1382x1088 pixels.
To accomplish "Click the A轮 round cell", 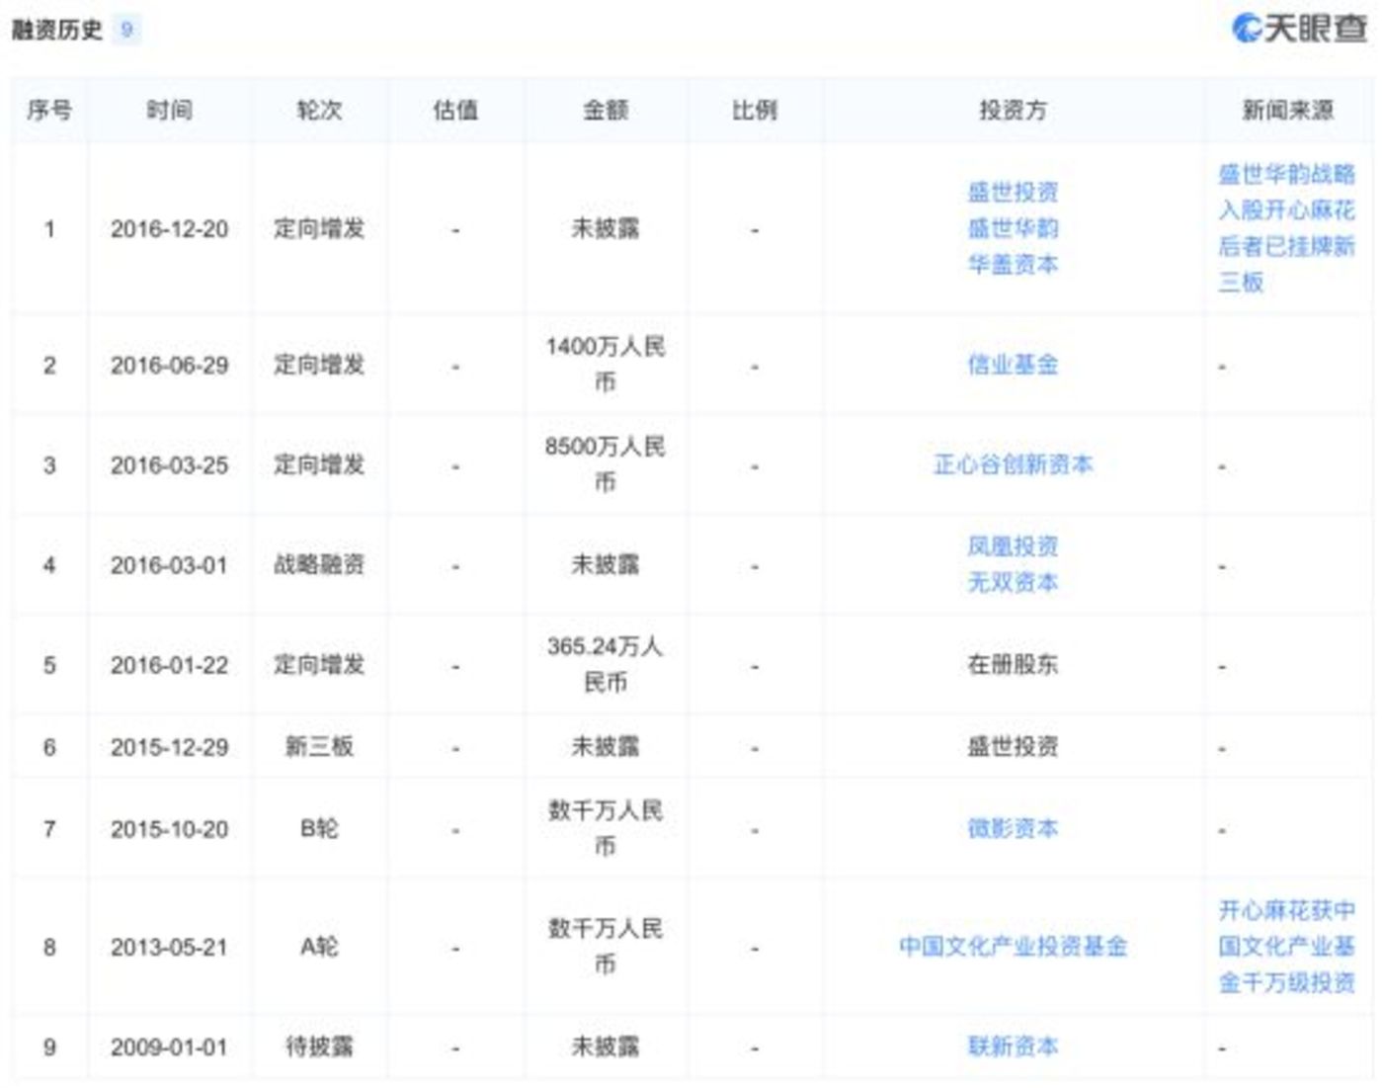I will point(319,948).
